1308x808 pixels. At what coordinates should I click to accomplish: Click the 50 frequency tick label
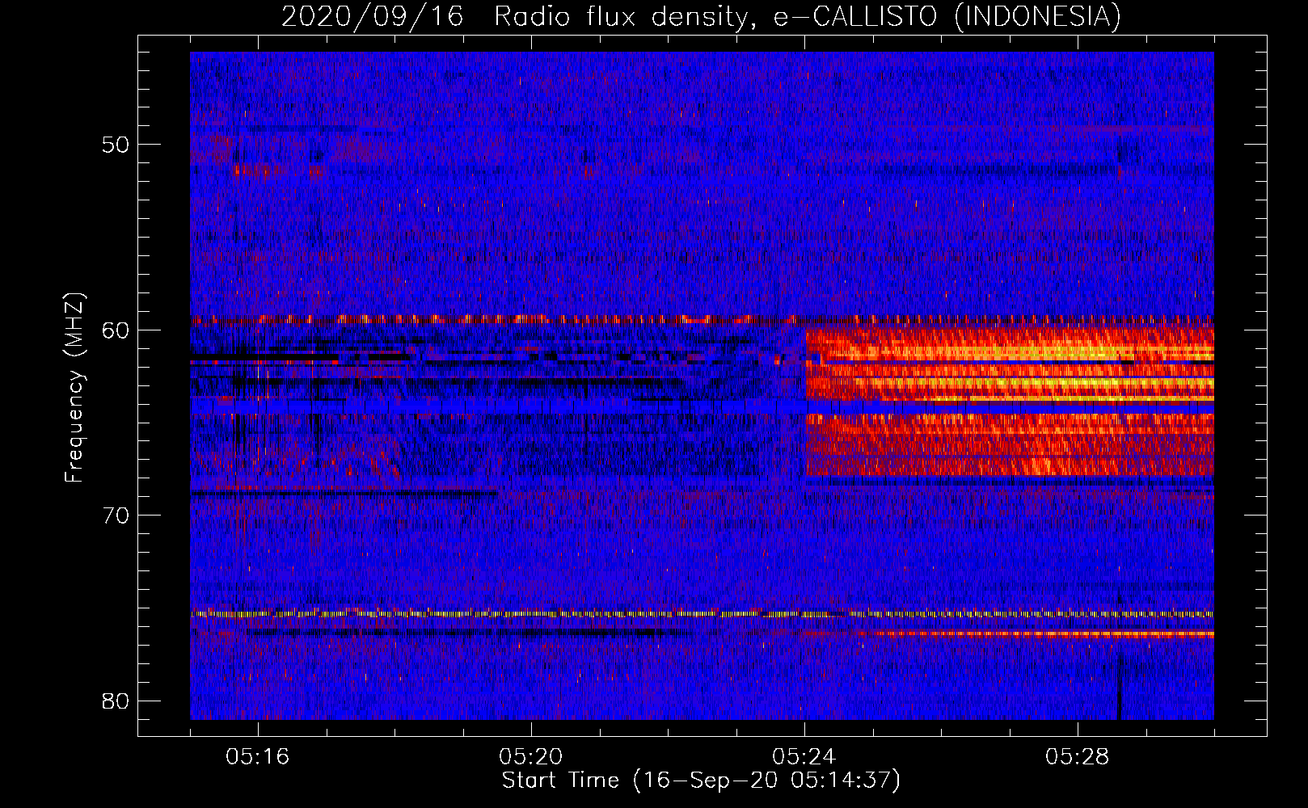(x=116, y=145)
